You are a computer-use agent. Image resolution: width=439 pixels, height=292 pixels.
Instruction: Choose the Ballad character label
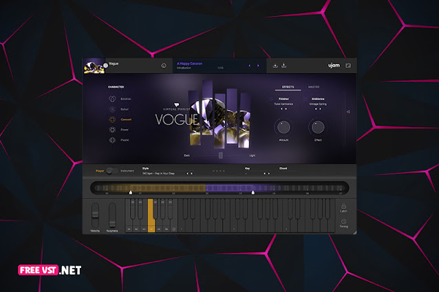click(x=125, y=109)
